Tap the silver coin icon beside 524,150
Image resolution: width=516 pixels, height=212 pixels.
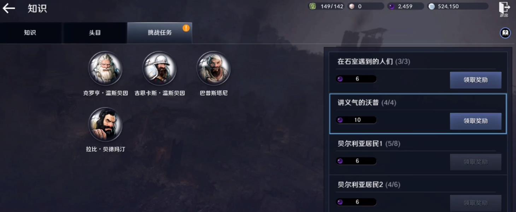(432, 6)
